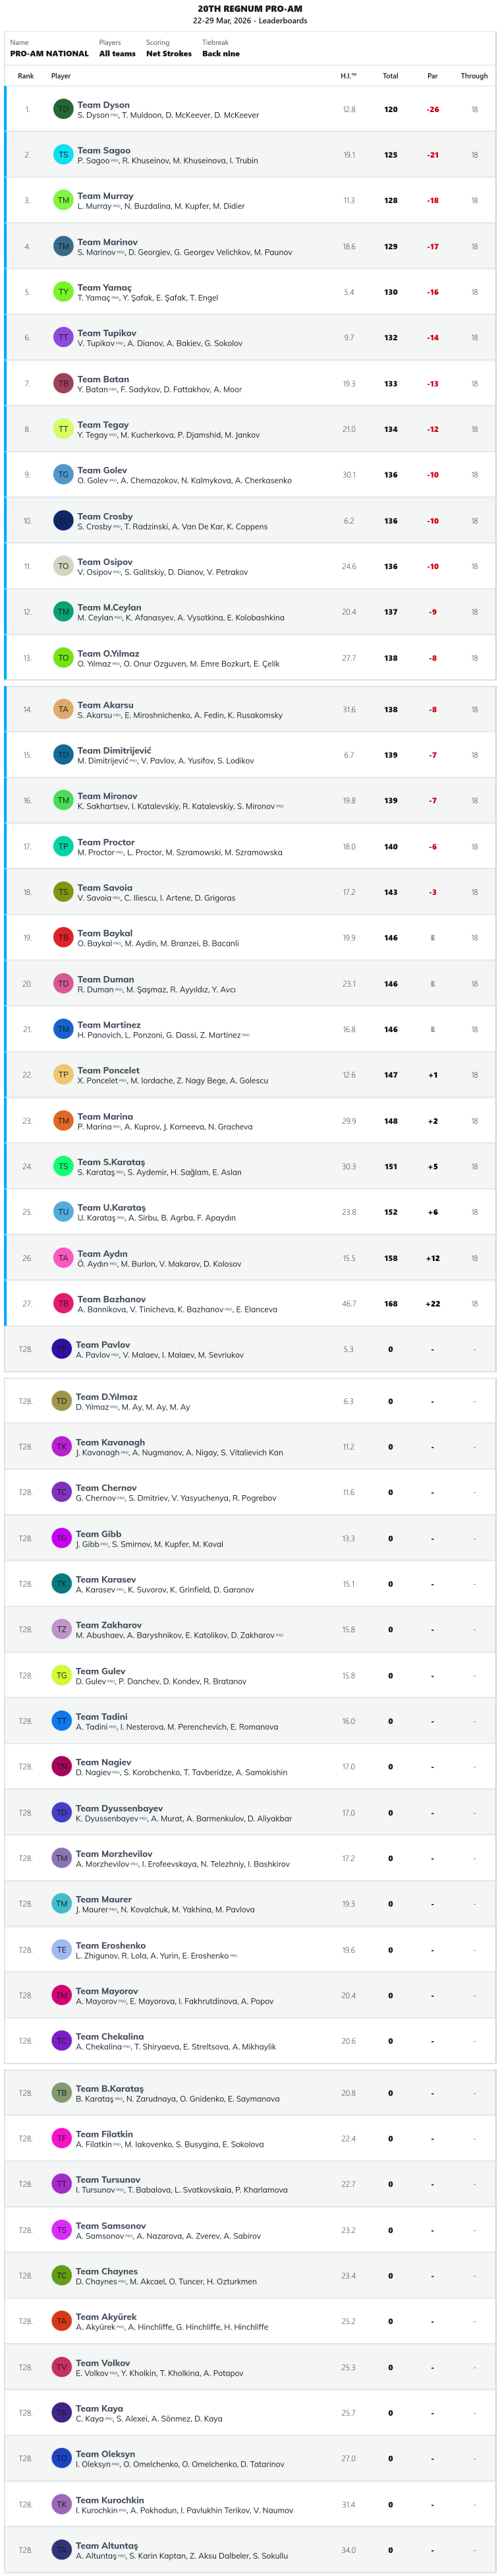Click Team Sagoo's cyan TS avatar

coord(63,155)
